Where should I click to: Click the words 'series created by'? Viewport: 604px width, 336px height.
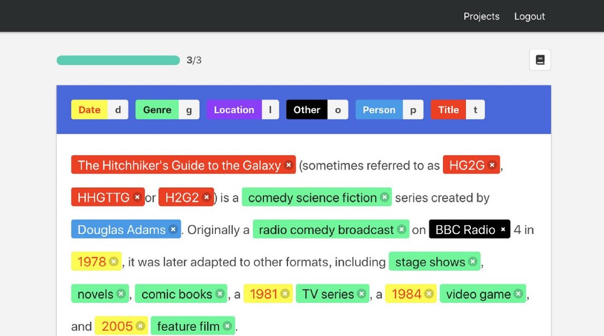pos(442,198)
